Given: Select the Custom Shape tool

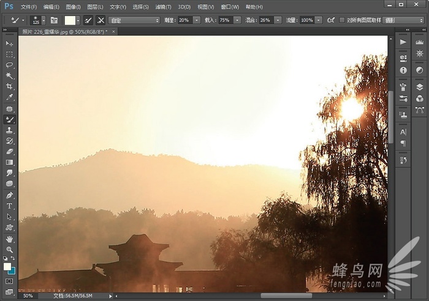Looking at the screenshot, I should pyautogui.click(x=9, y=227).
